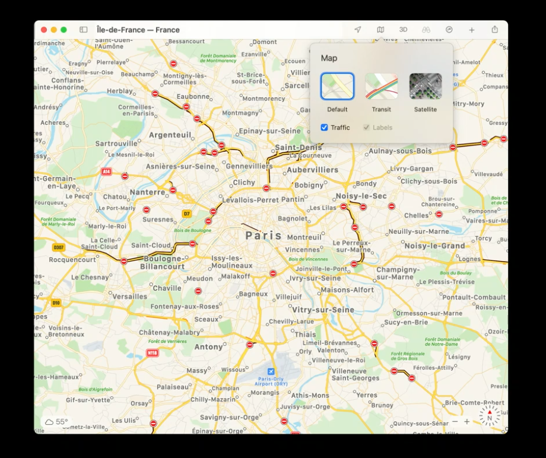Click the current location arrow icon
546x458 pixels.
[x=358, y=30]
